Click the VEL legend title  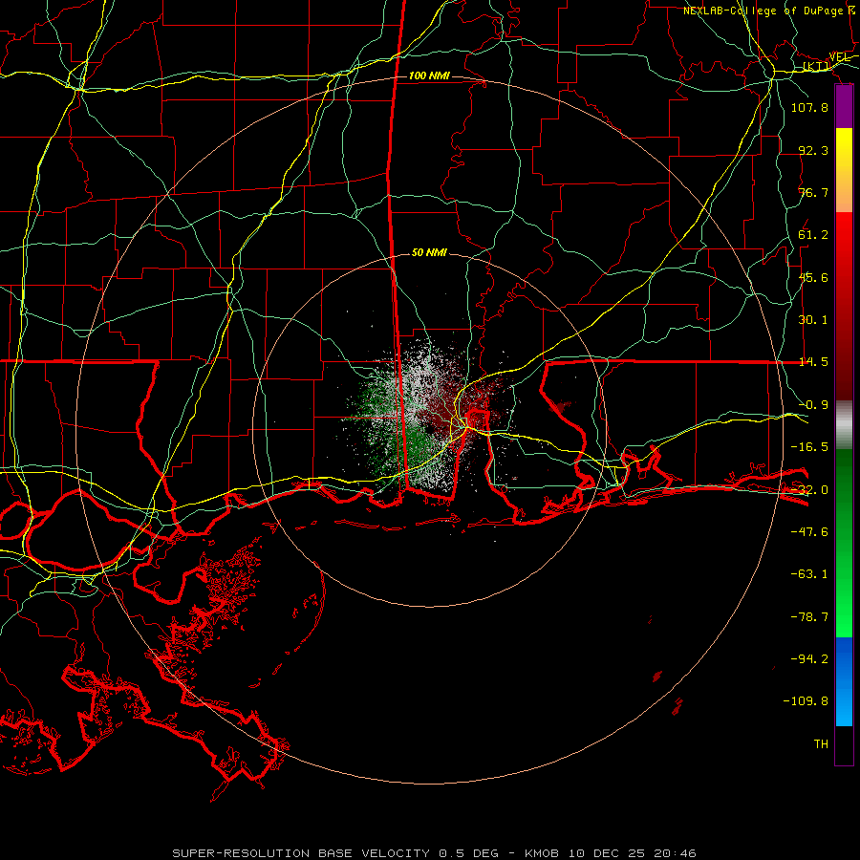[x=839, y=57]
